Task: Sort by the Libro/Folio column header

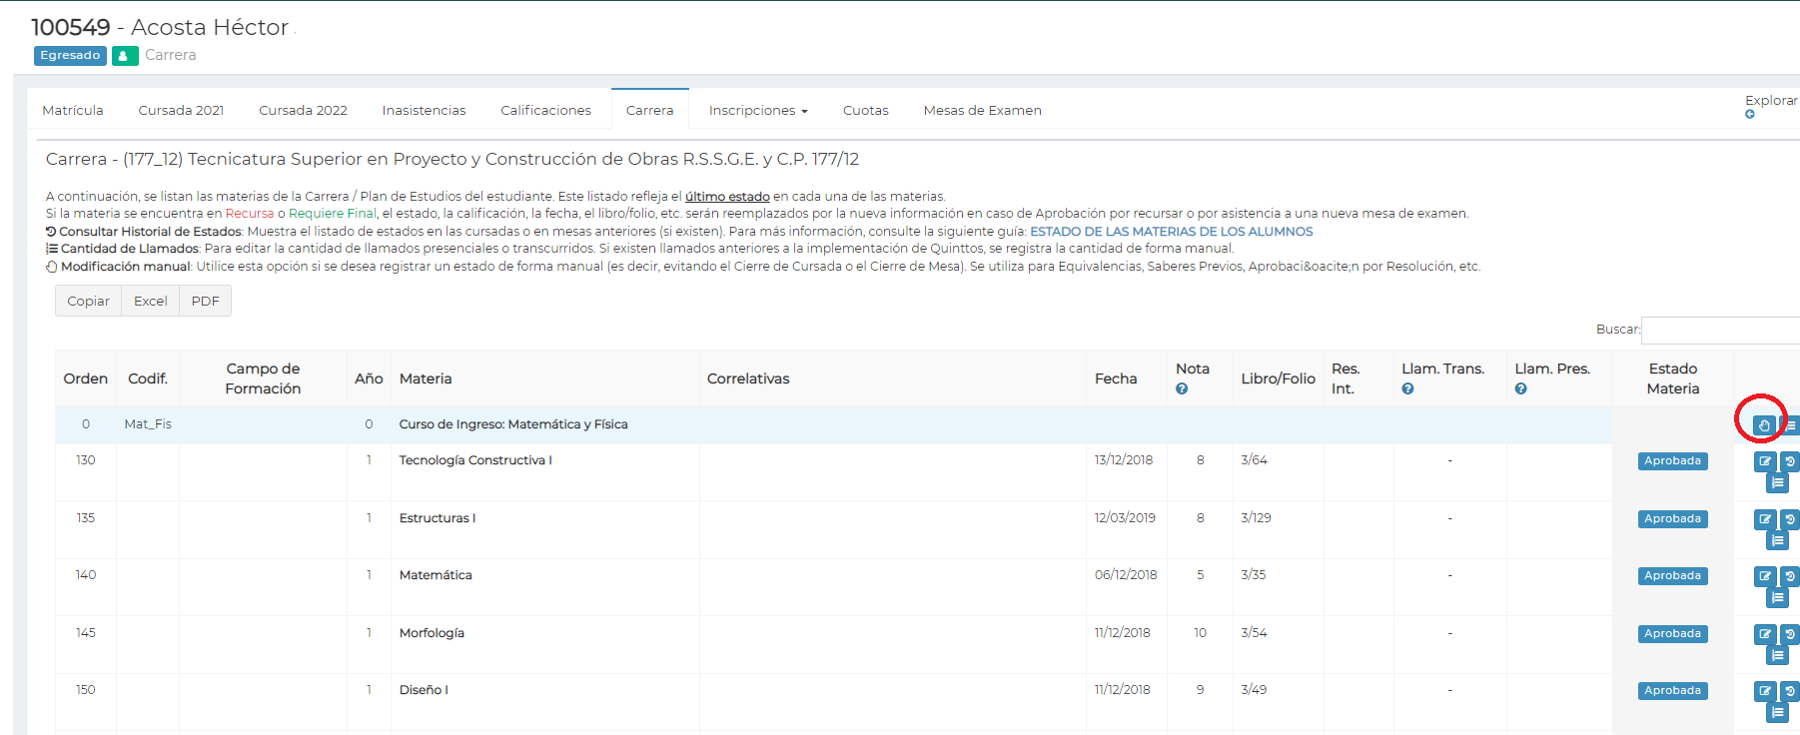Action: [1278, 378]
